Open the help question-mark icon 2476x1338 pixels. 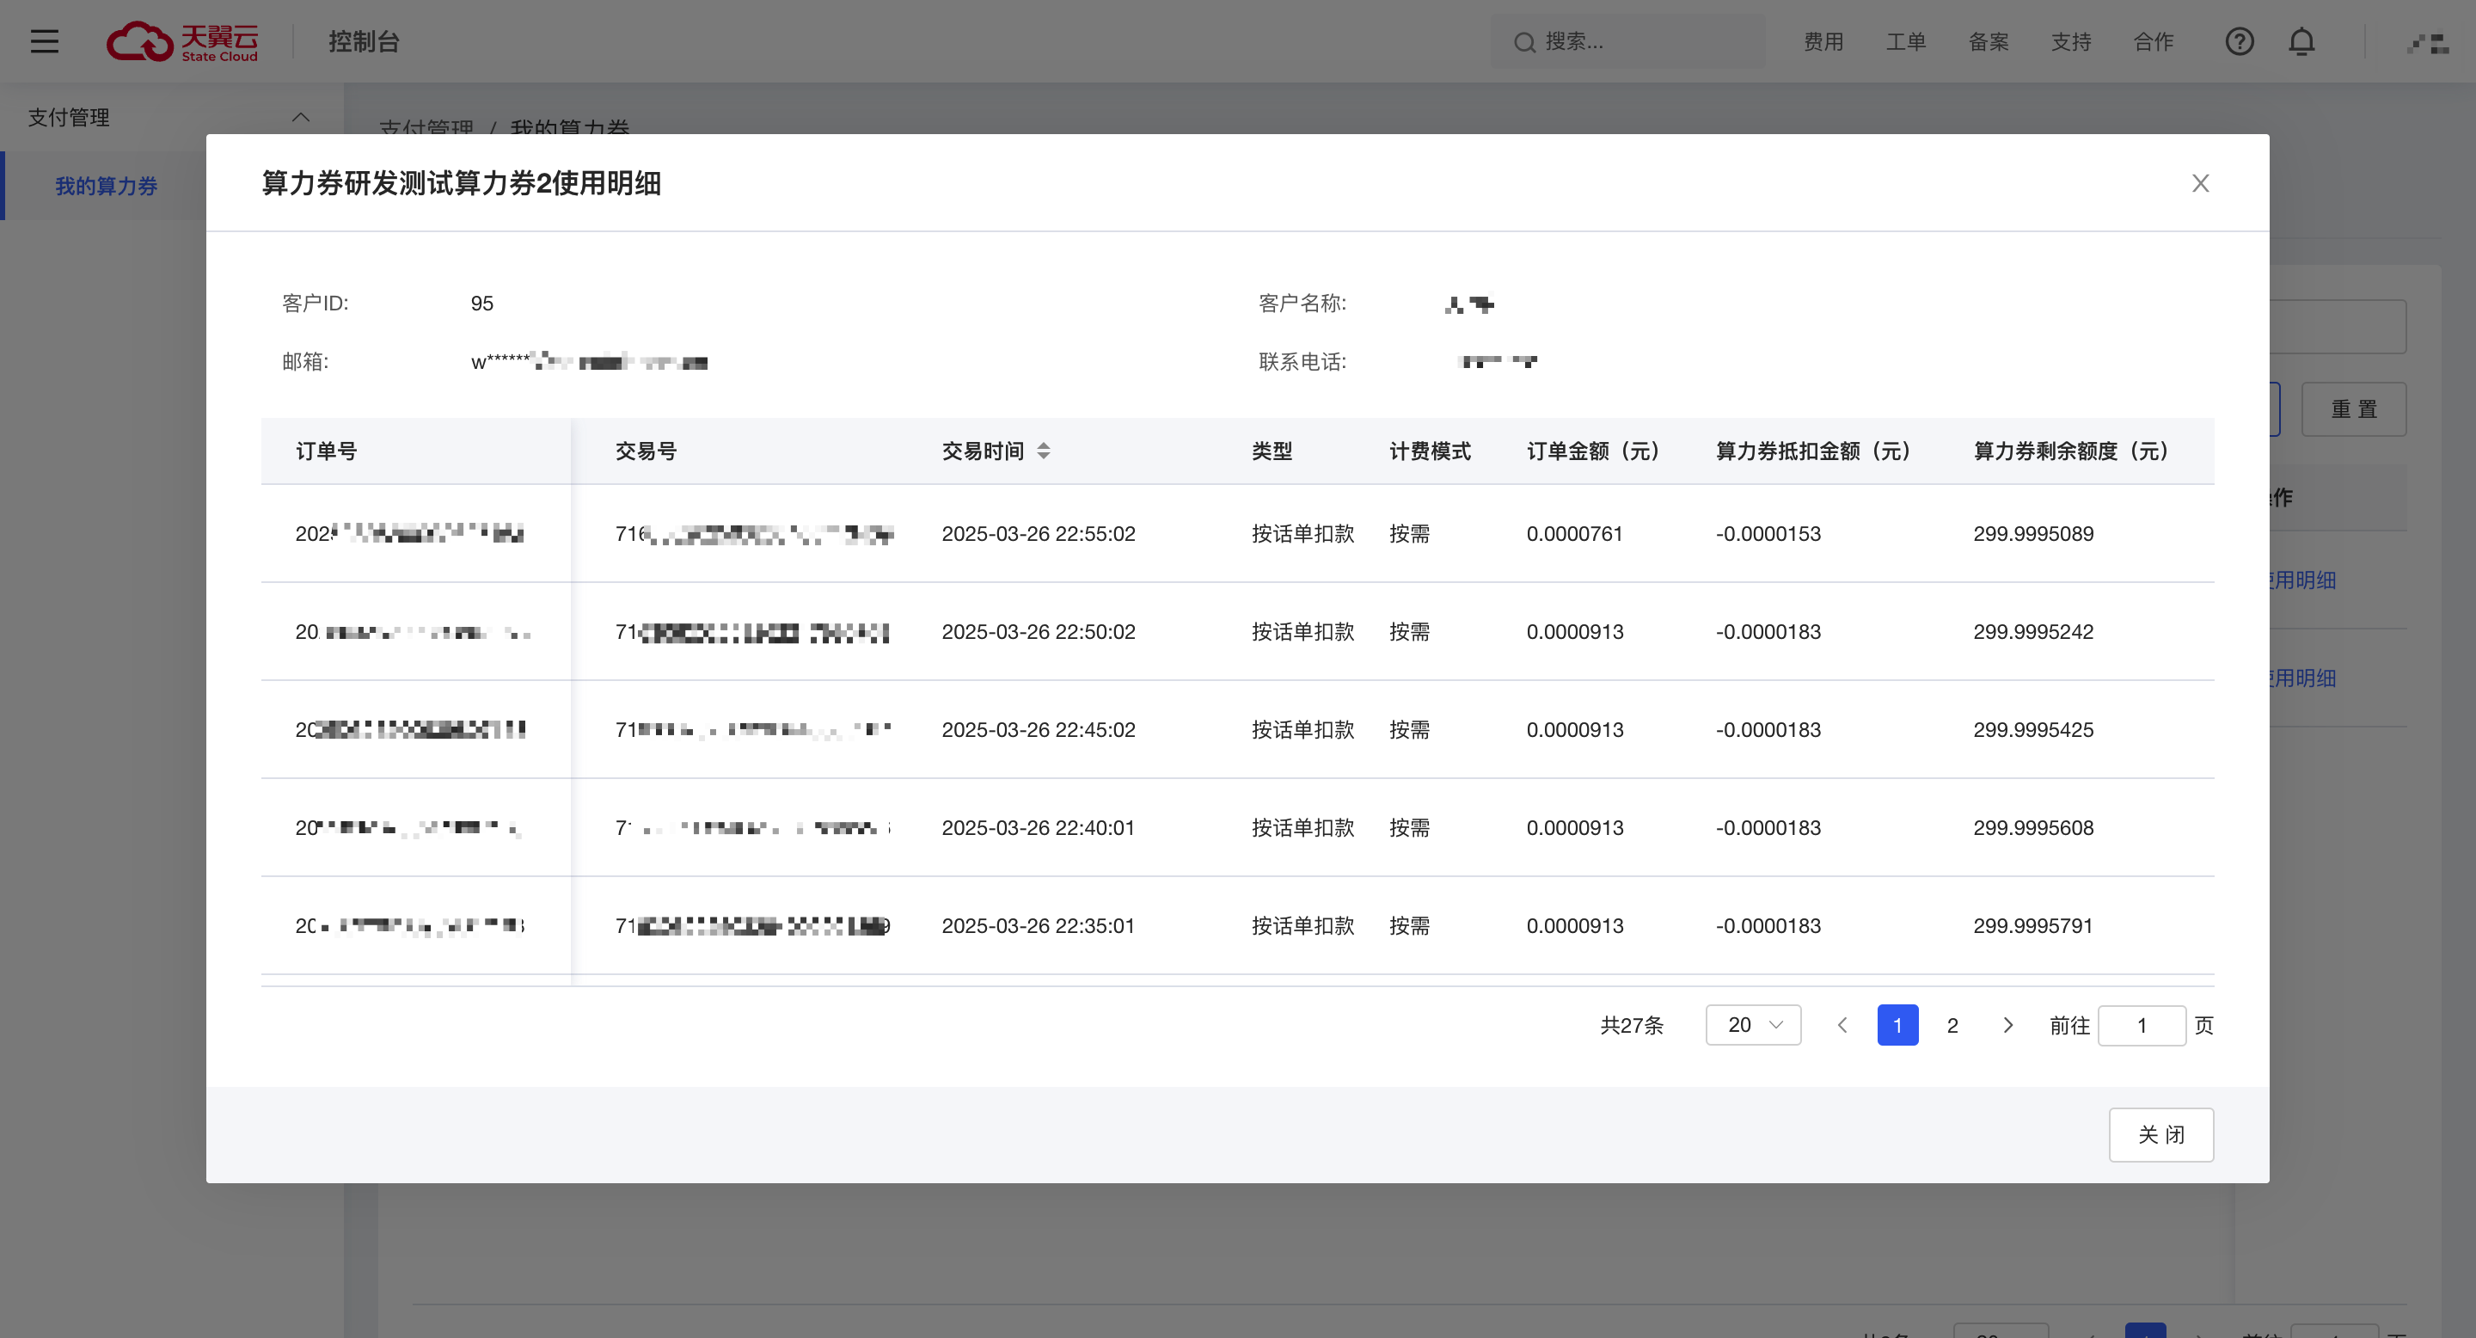tap(2239, 41)
